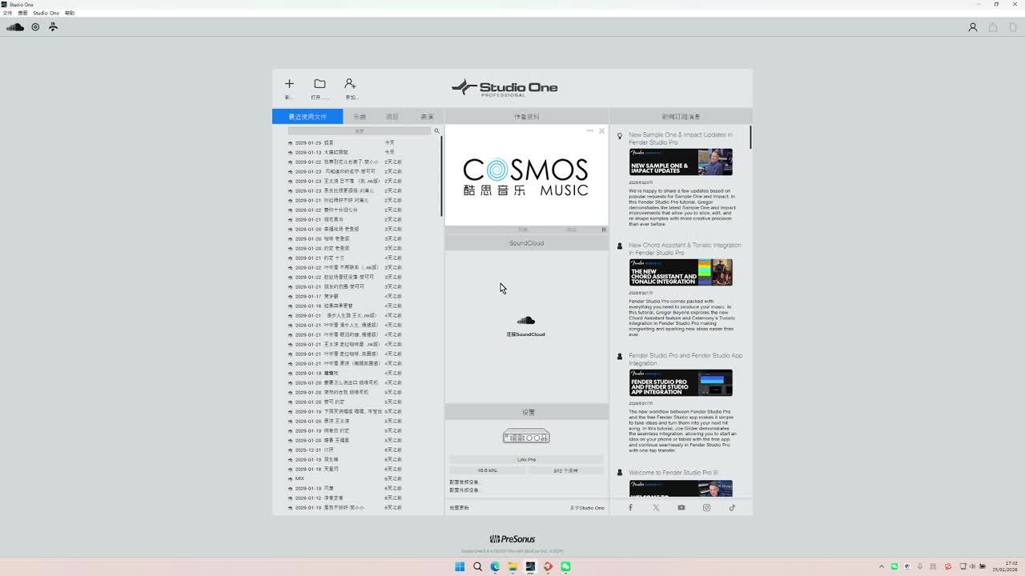Viewport: 1025px width, 576px height.
Task: Open the 文件 menu in menu bar
Action: (7, 13)
